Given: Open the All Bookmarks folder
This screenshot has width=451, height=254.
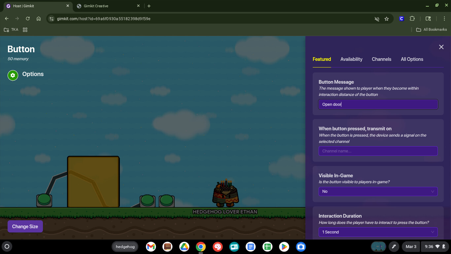Looking at the screenshot, I should point(432,29).
